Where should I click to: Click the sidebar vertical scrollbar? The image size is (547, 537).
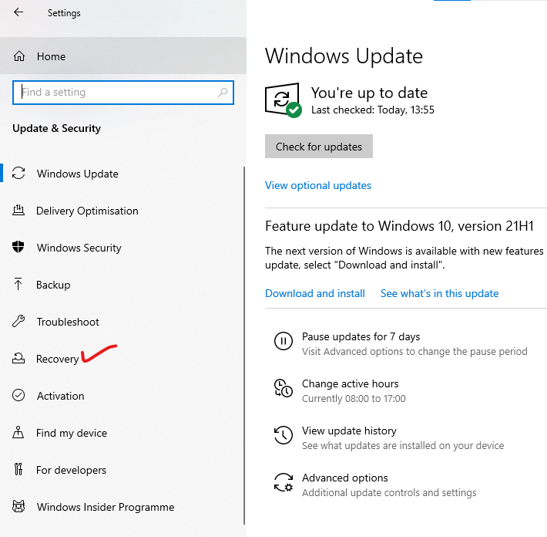tap(244, 345)
